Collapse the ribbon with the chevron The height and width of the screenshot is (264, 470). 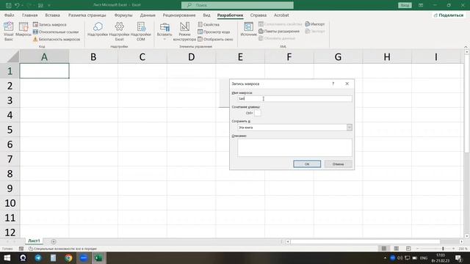466,47
